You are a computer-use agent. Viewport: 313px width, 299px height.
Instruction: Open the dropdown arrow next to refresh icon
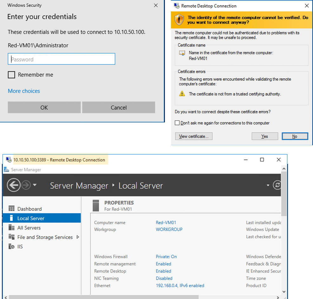(x=268, y=185)
